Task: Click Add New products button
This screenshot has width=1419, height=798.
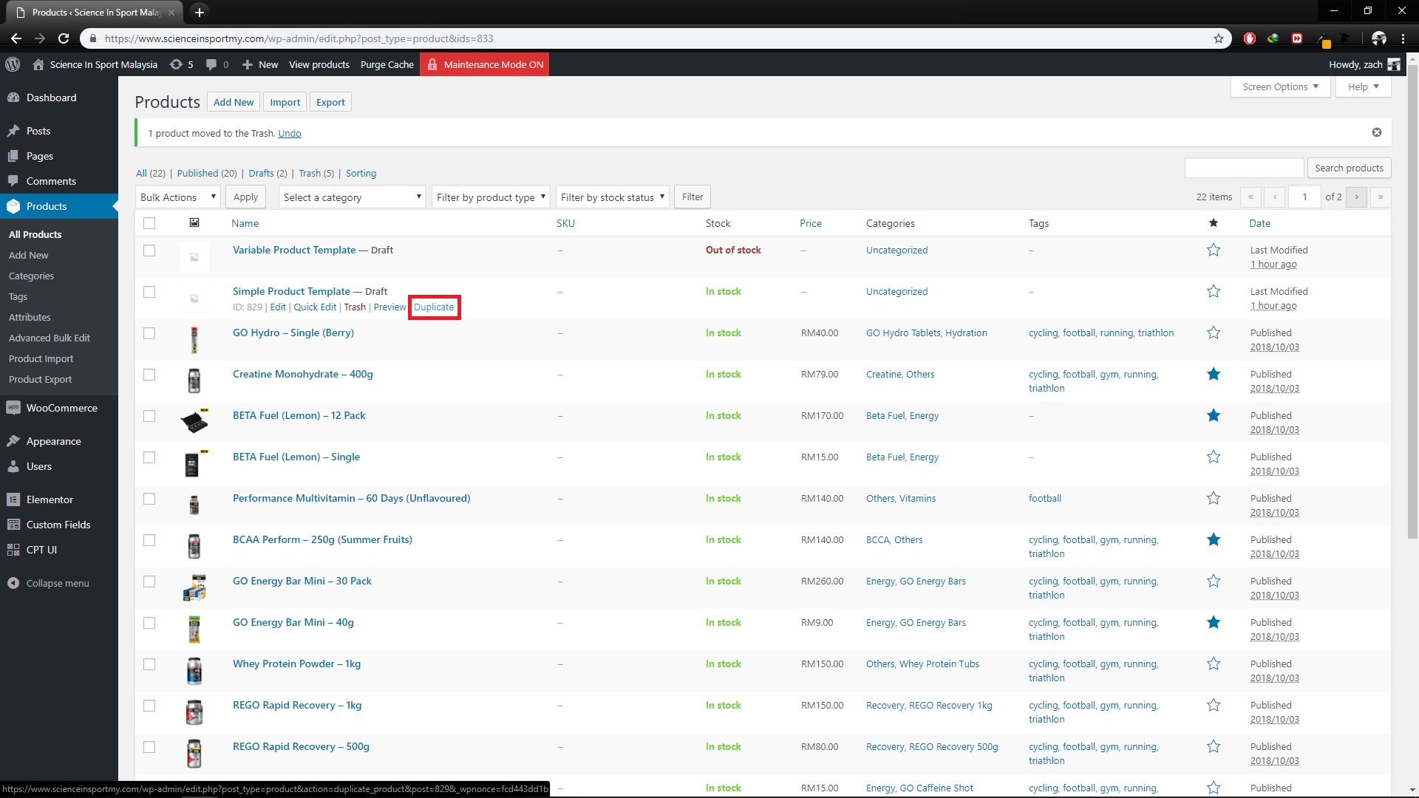Action: pos(234,102)
